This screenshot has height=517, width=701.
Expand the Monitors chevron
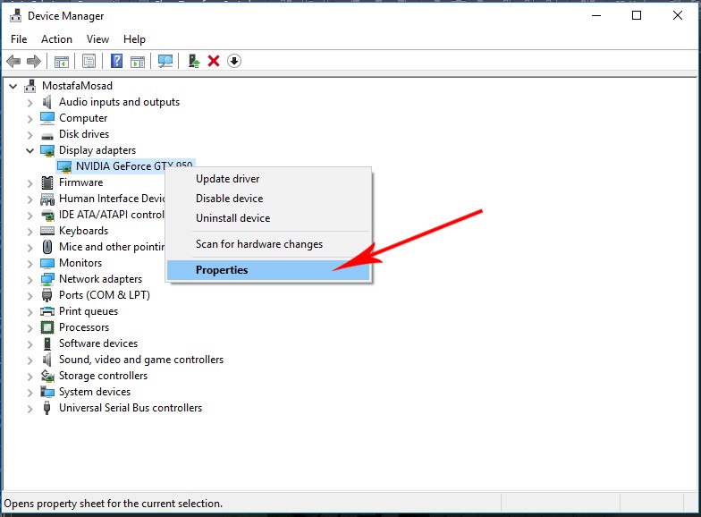tap(30, 263)
